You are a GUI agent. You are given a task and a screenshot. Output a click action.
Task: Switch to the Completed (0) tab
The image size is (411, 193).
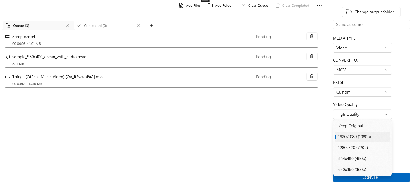109,26
